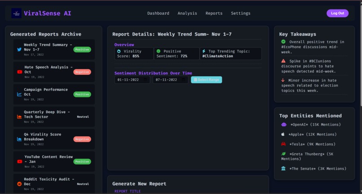Click the REPORT TITLE label under Generate New Report
The image size is (362, 194).
(x=128, y=191)
